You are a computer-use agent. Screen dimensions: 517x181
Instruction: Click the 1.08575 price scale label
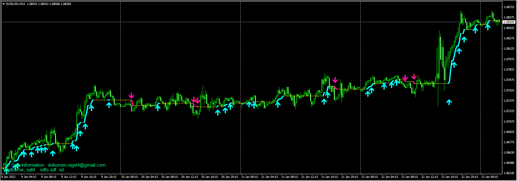pyautogui.click(x=509, y=17)
